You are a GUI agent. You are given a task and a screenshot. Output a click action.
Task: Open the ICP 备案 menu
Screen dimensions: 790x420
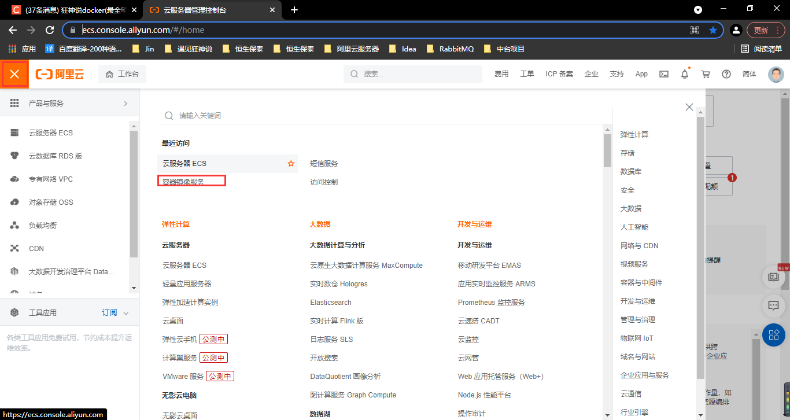(559, 74)
